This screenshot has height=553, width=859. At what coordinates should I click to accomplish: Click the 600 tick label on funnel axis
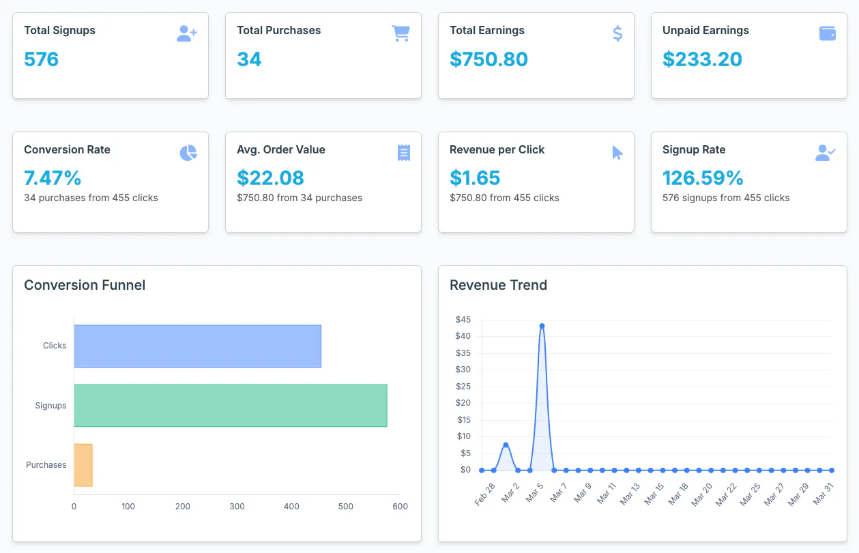(400, 507)
